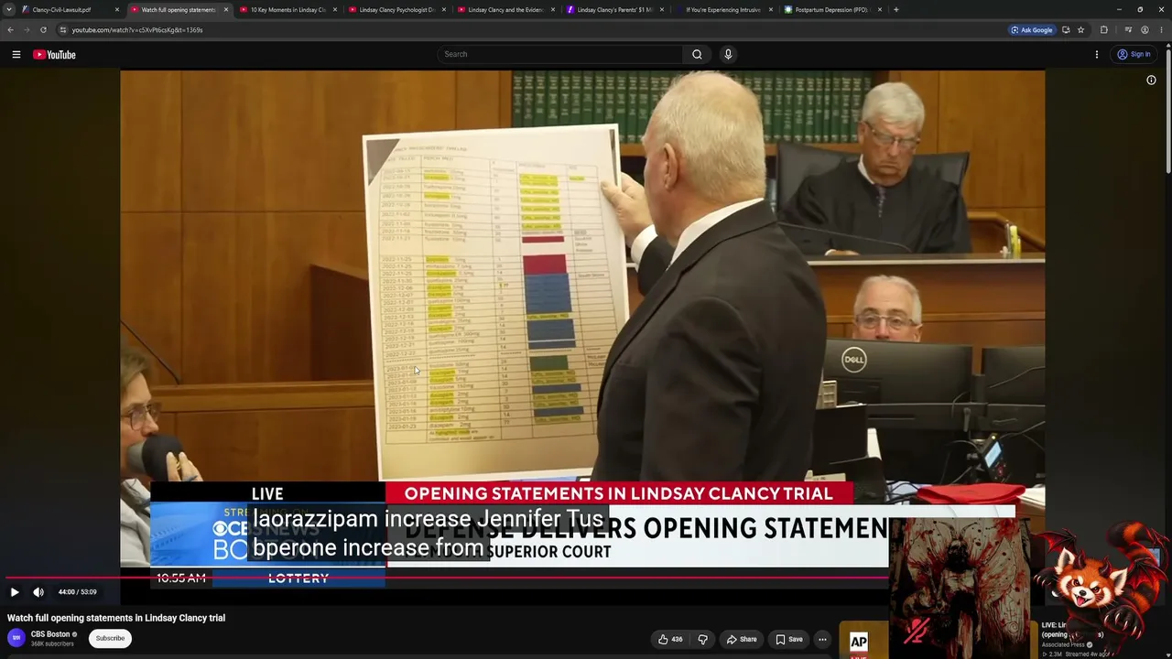Image resolution: width=1172 pixels, height=659 pixels.
Task: Focus the YouTube search field
Action: pos(560,54)
